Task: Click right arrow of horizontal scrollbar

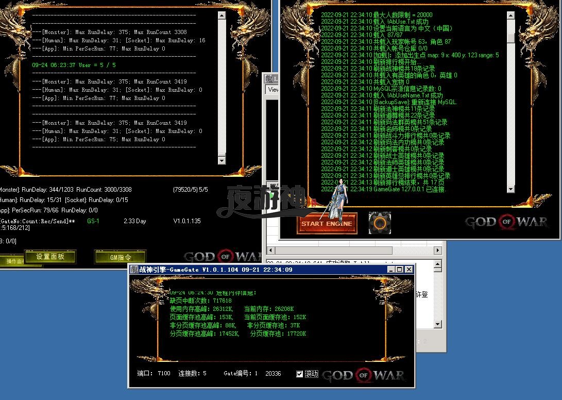Action: tap(438, 251)
